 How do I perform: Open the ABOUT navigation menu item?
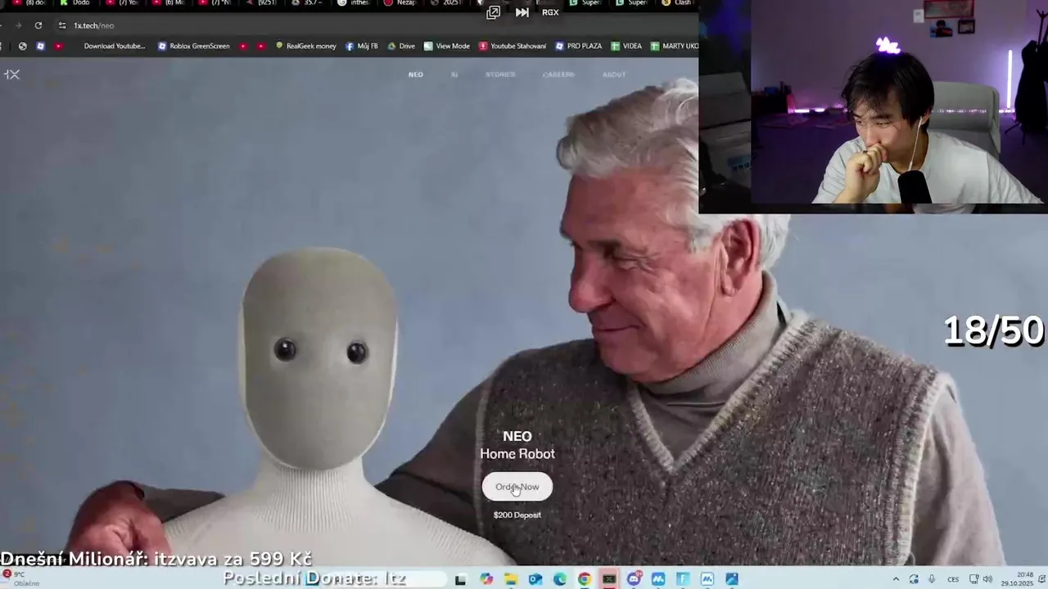coord(614,74)
